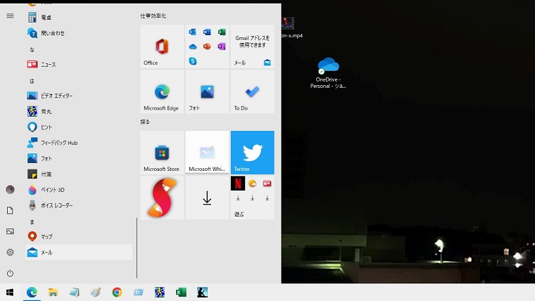Click the app list scrollbar
535x301 pixels.
(137, 248)
